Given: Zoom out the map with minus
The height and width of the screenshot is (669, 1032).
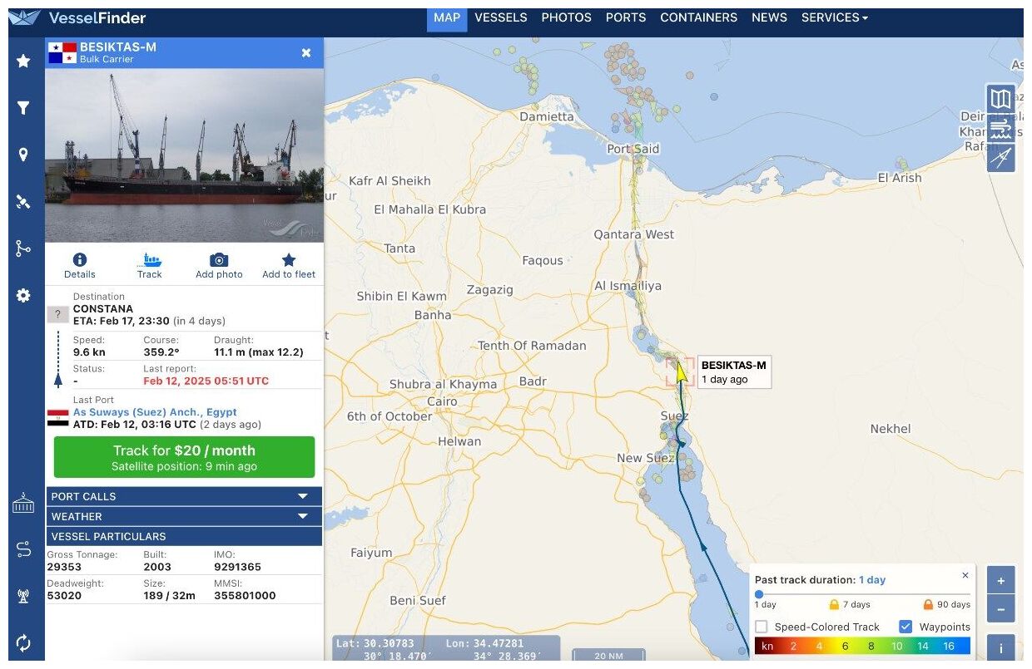Looking at the screenshot, I should click(x=1000, y=609).
